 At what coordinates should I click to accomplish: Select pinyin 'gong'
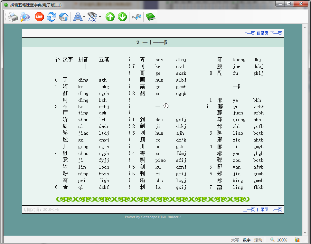tap(83, 147)
